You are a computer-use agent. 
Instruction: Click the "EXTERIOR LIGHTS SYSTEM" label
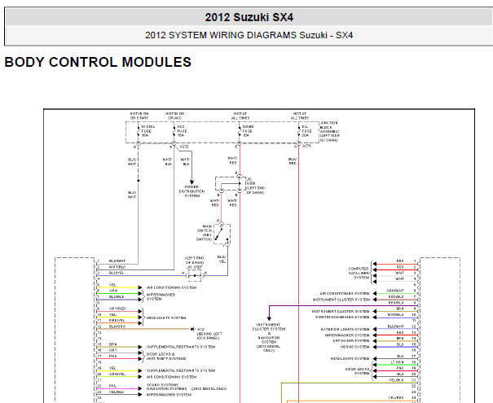pyautogui.click(x=345, y=329)
